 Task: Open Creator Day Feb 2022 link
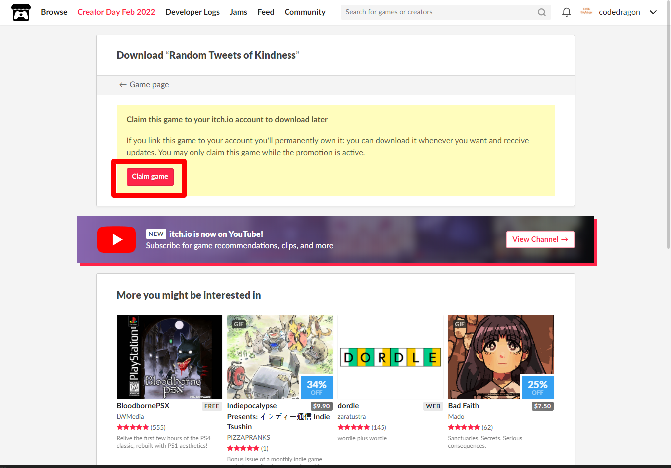point(116,12)
